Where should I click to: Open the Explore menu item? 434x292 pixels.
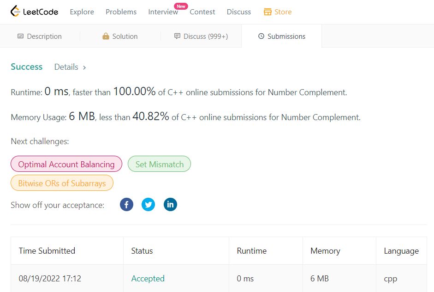82,12
